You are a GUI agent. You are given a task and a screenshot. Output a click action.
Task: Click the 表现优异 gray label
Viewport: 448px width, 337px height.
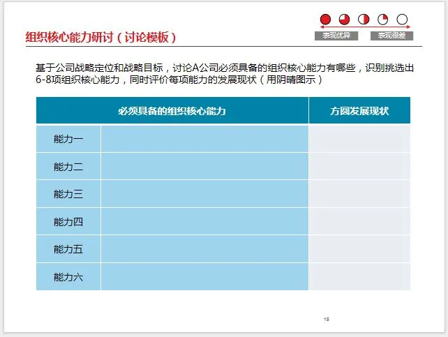(336, 36)
